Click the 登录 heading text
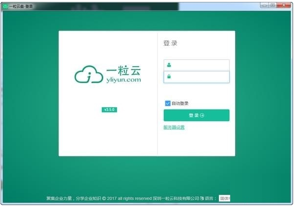This screenshot has height=207, width=296. pos(170,43)
